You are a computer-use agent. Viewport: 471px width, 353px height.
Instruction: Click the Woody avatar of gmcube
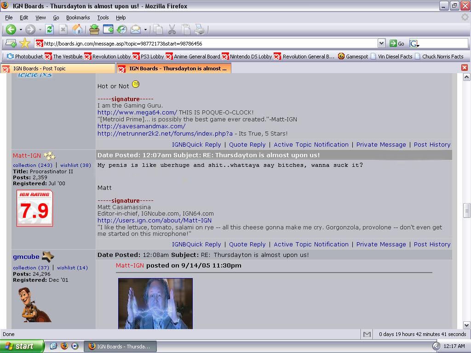point(34,304)
